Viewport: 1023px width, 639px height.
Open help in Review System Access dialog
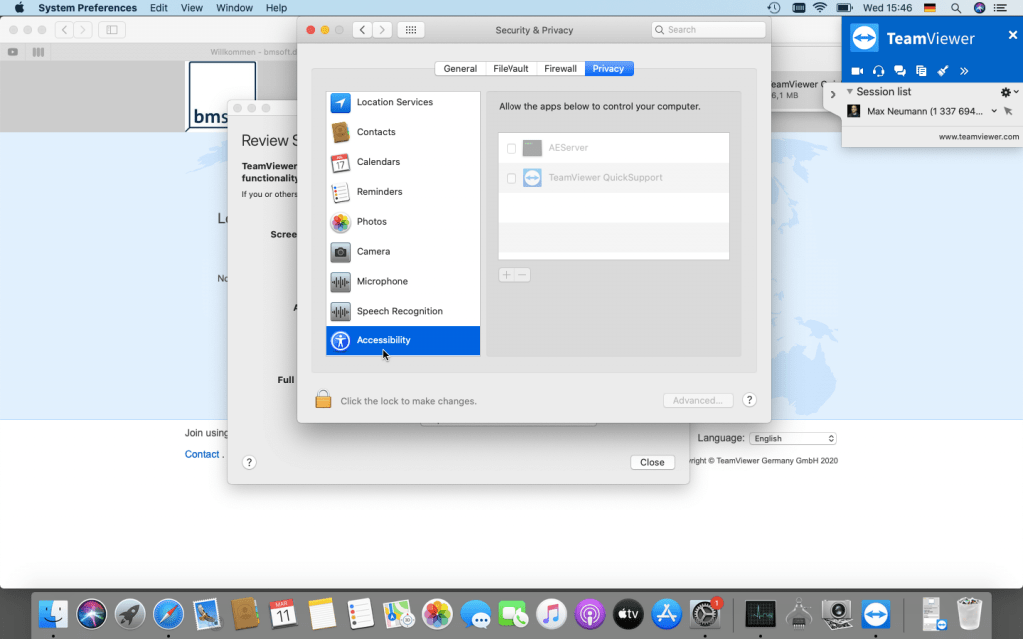pyautogui.click(x=249, y=462)
